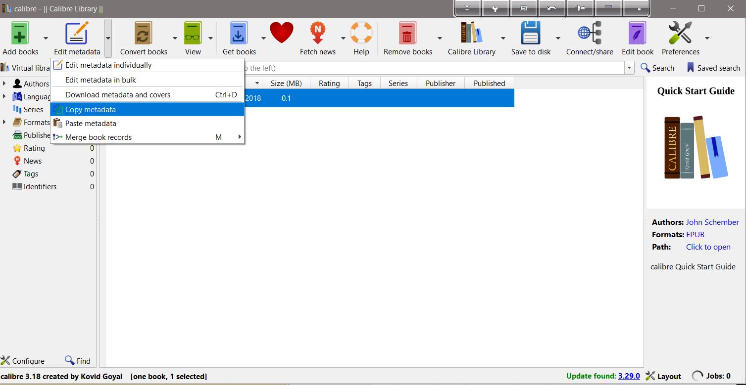
Task: Open the Fetch news dropdown arrow
Action: click(343, 38)
